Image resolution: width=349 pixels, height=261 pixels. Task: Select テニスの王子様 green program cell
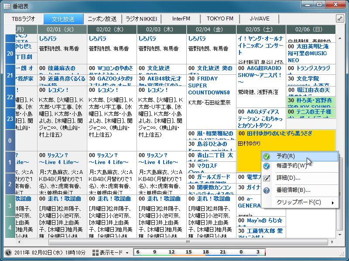pos(311,113)
